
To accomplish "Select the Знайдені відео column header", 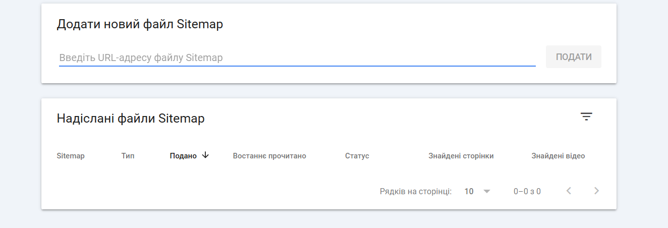I will point(558,156).
